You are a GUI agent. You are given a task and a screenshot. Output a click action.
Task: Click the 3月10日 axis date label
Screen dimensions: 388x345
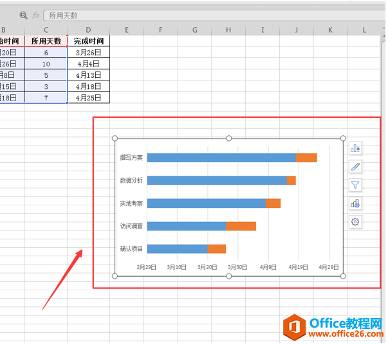pos(178,268)
